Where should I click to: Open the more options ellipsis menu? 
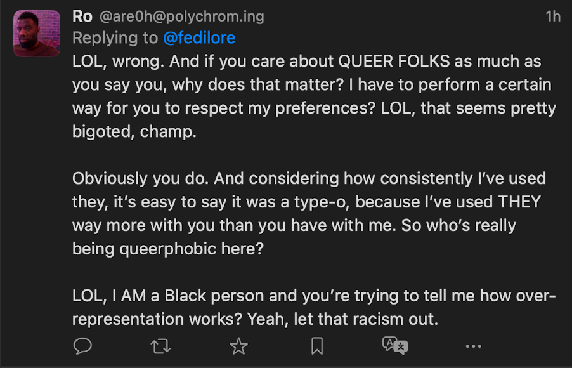[x=473, y=346]
